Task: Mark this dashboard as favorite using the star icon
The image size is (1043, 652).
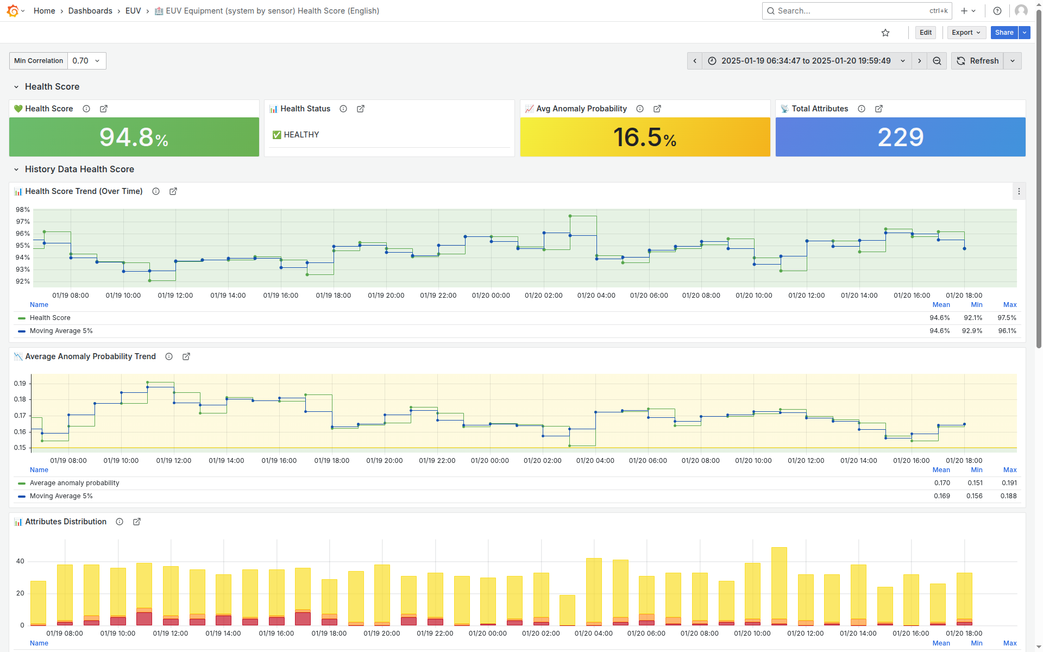Action: pyautogui.click(x=885, y=33)
